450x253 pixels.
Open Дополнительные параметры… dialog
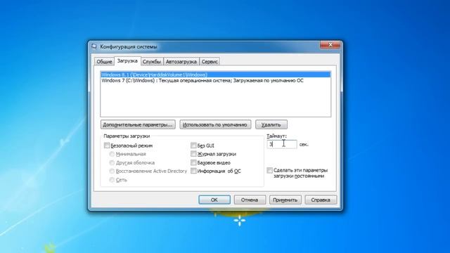click(138, 124)
